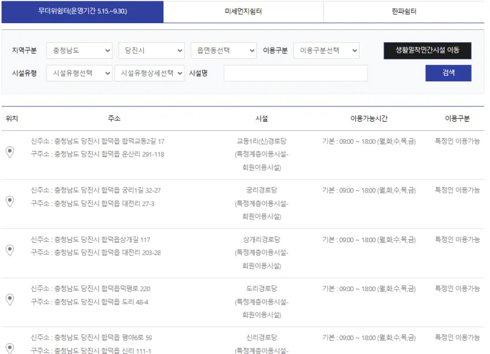
Task: Select old address 합덕읍 도리 48-4
Action: (89, 302)
